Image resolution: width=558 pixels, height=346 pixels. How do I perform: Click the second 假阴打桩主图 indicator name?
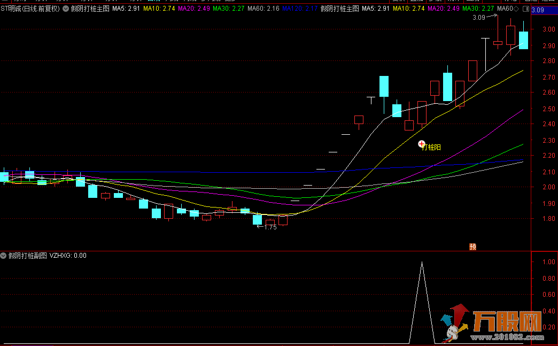[339, 9]
